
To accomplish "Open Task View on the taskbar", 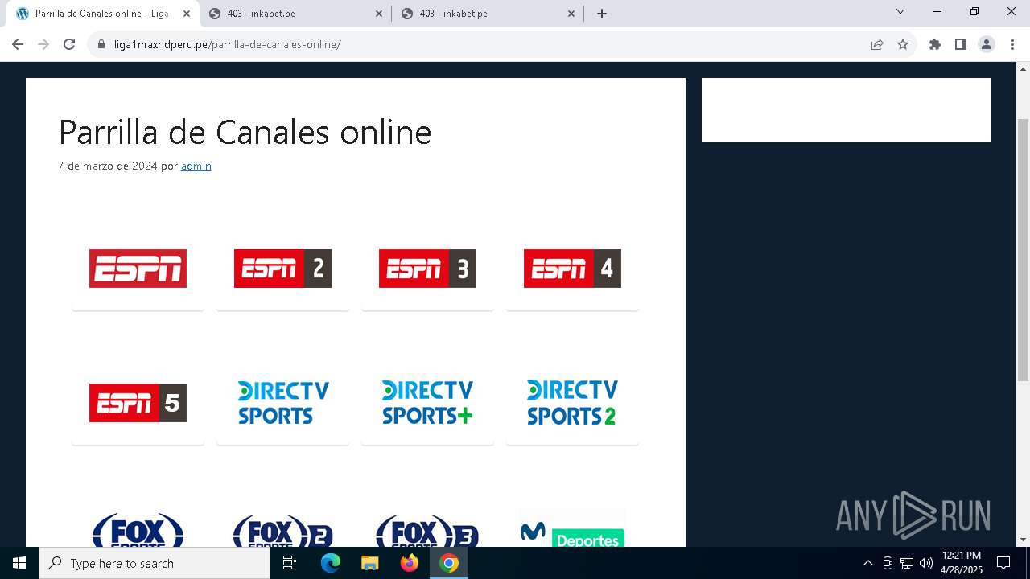I will (x=290, y=563).
